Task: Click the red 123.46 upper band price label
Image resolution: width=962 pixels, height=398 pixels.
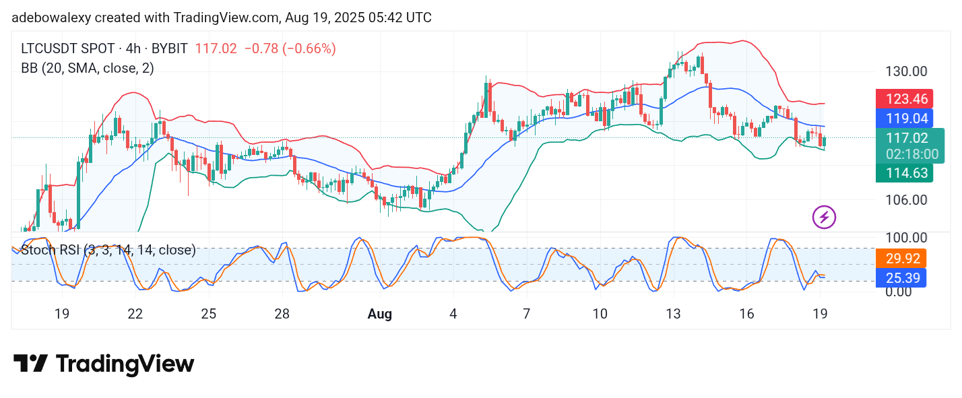Action: point(906,99)
